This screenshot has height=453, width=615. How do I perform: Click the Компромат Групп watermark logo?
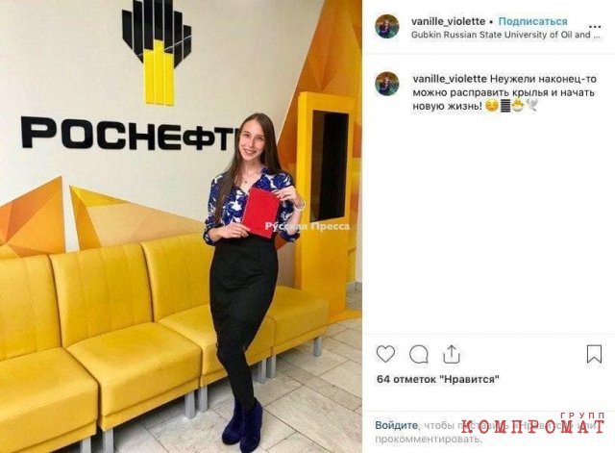533,423
